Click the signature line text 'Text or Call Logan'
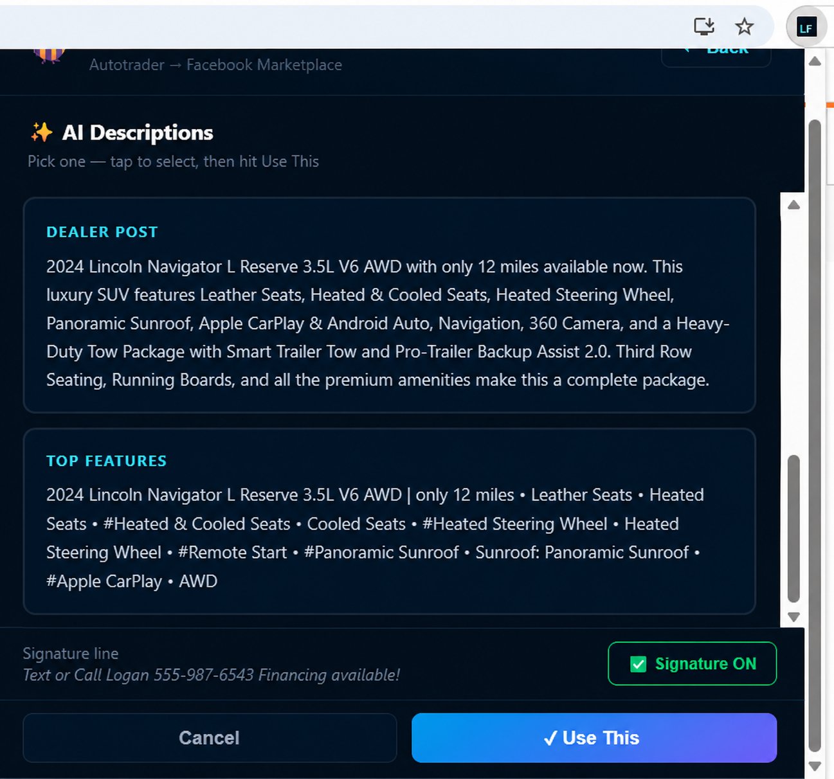 [x=212, y=675]
